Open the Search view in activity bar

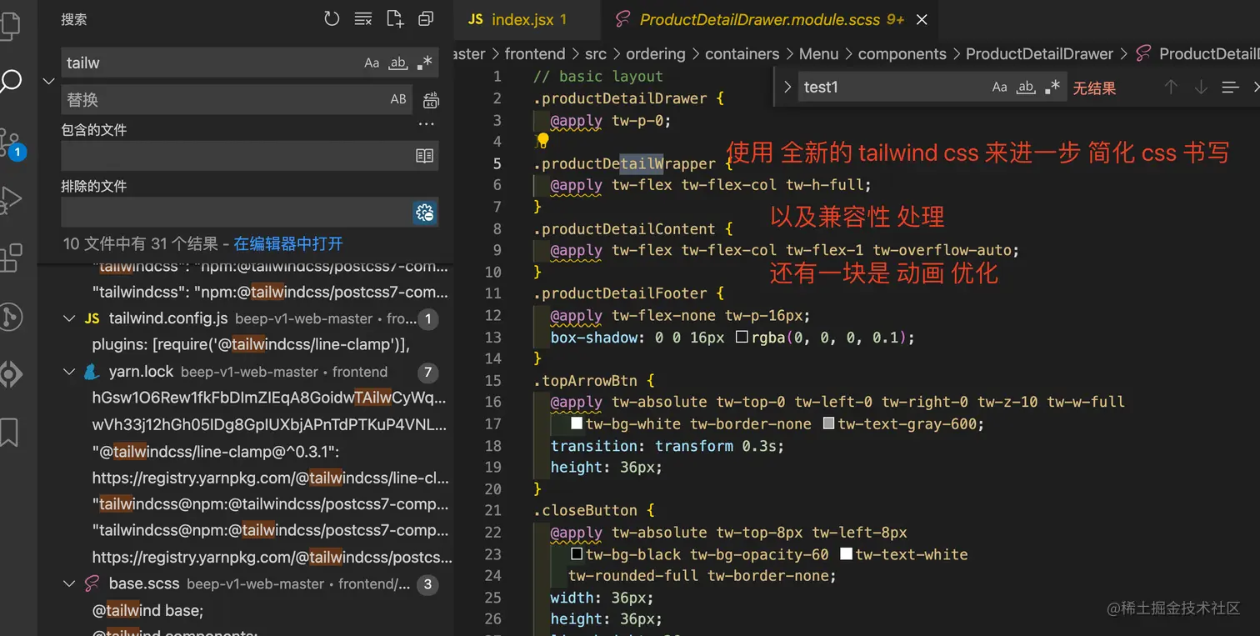10,81
